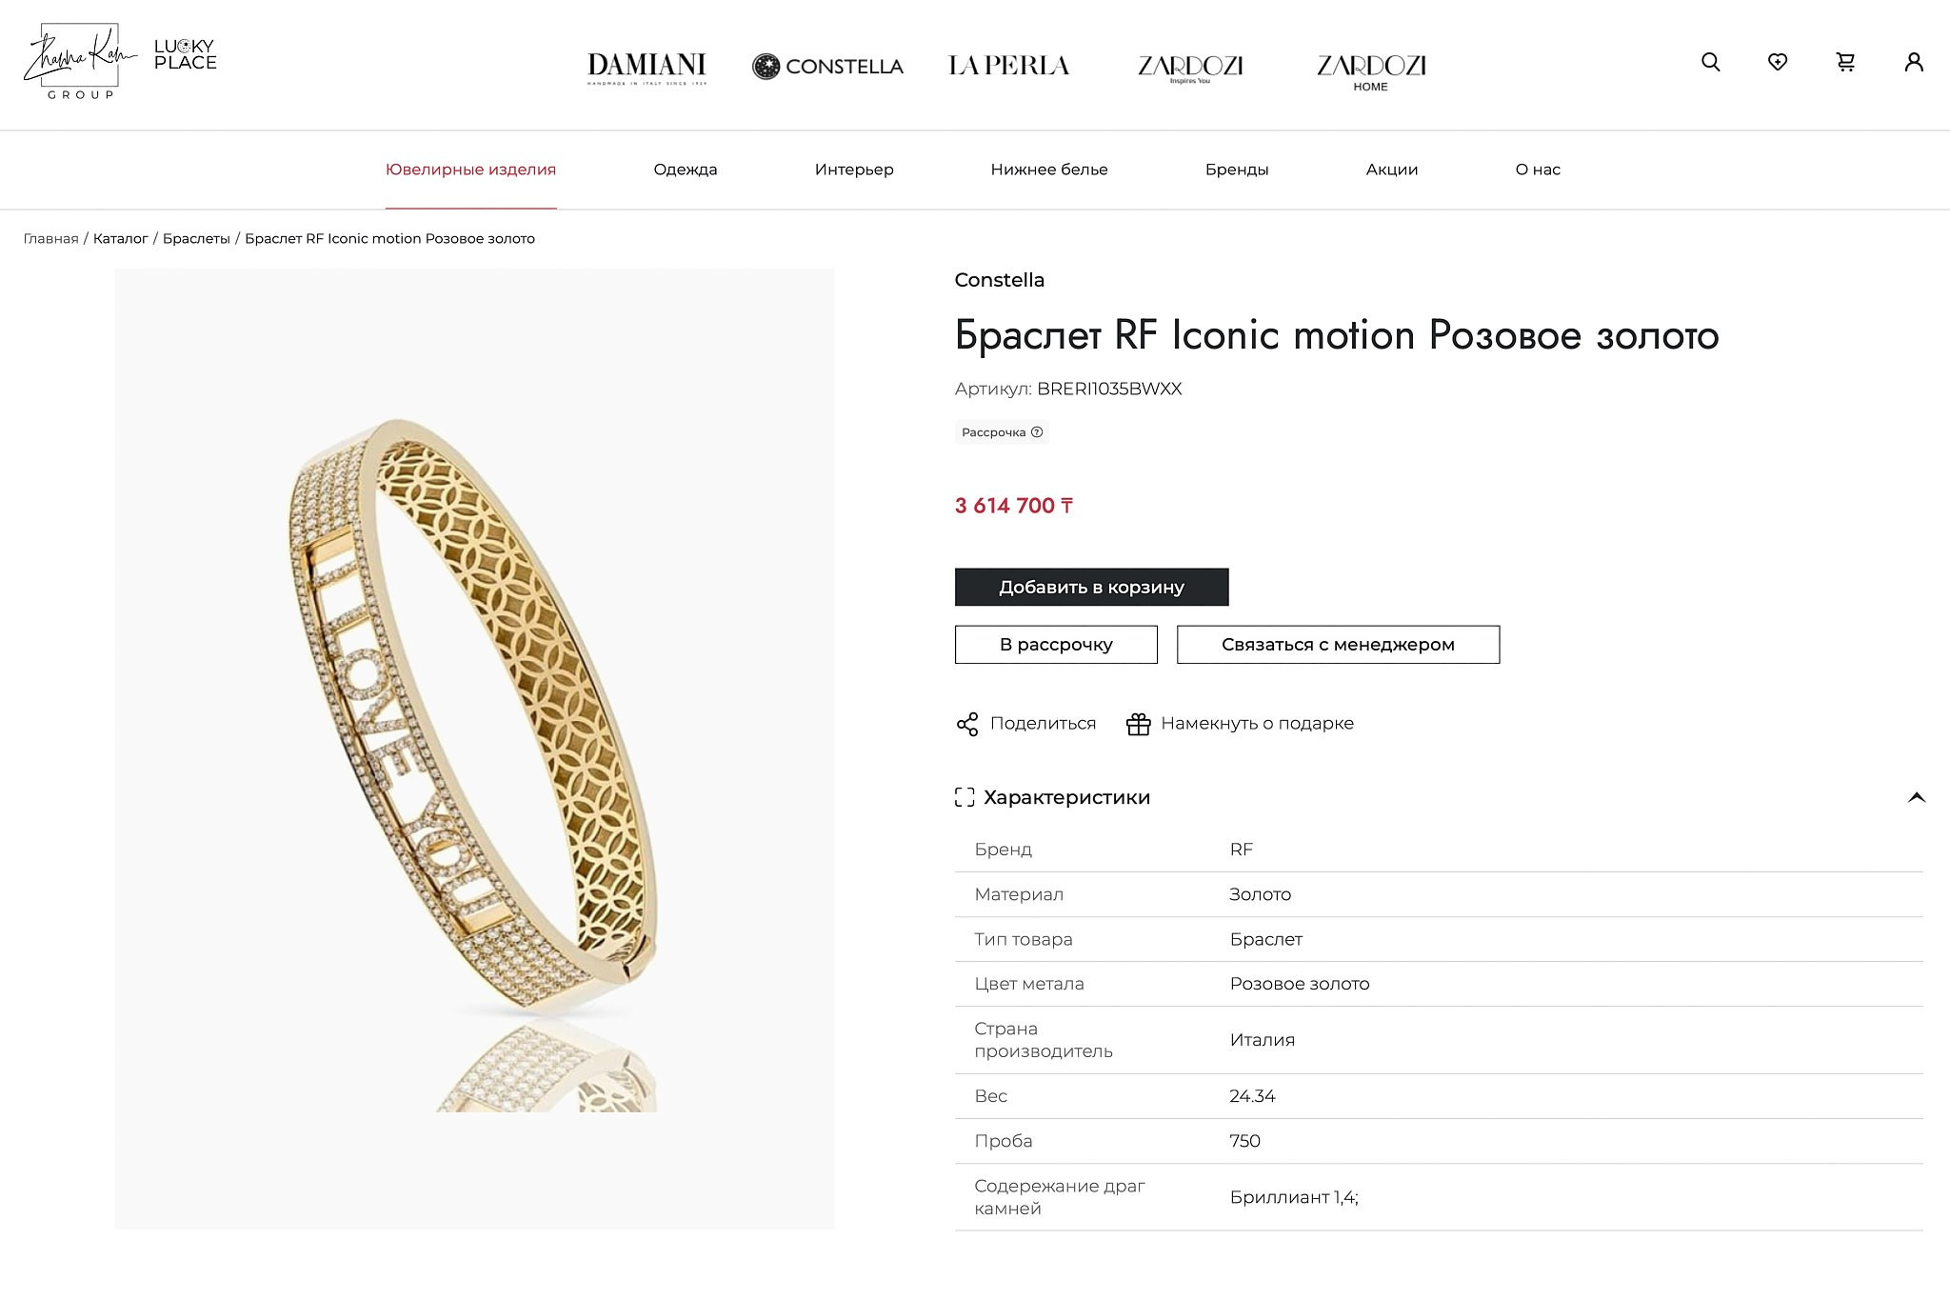Open the DAMIANI brand logo
The image size is (1950, 1300).
[x=647, y=65]
